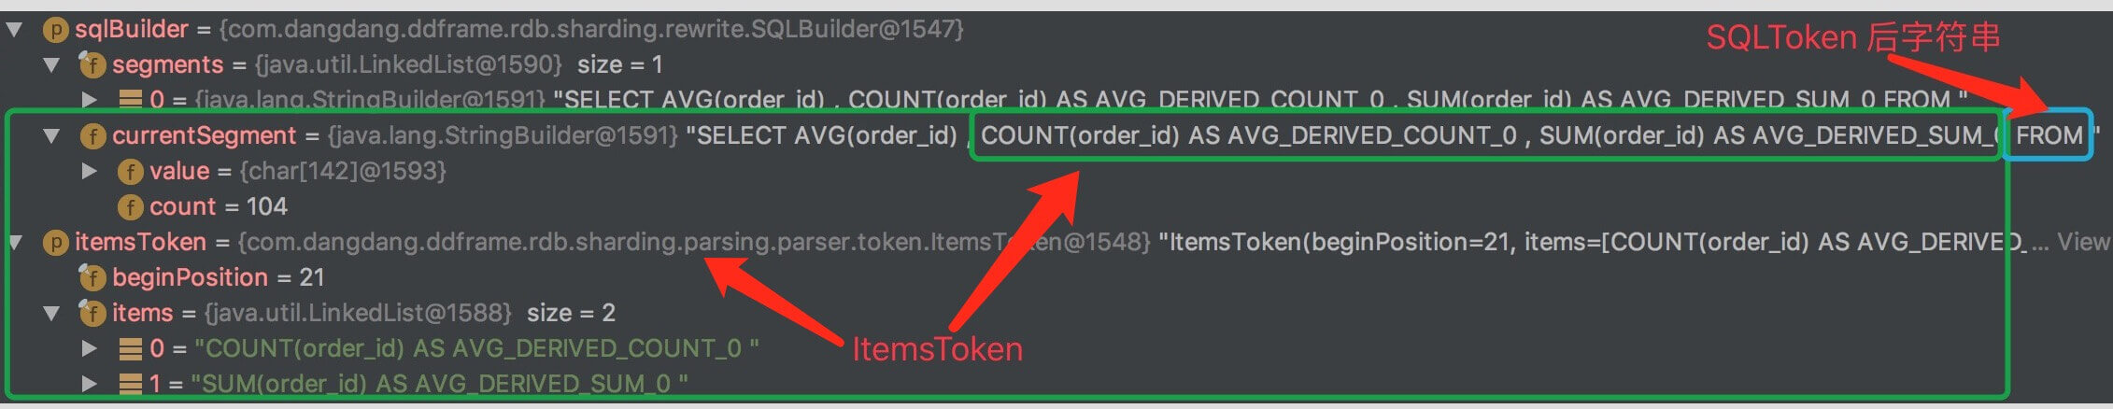Click the segments field icon
This screenshot has width=2113, height=409.
click(x=92, y=64)
